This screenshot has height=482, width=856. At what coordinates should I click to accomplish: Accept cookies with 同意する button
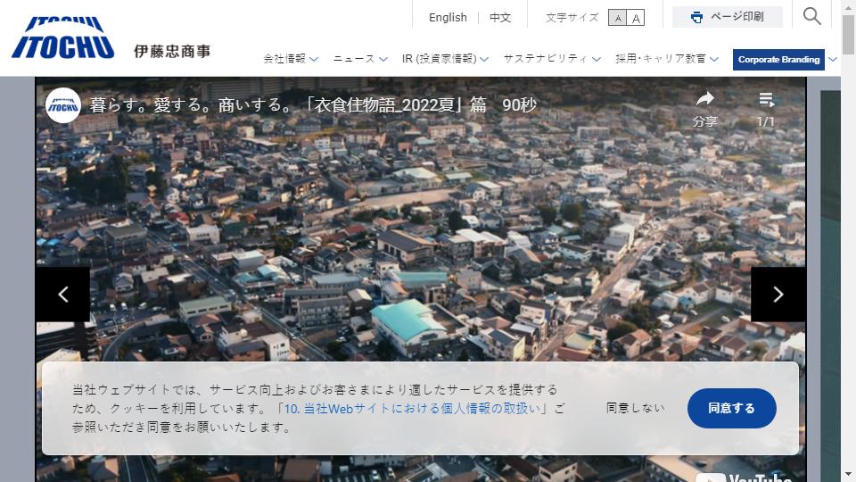click(x=731, y=408)
